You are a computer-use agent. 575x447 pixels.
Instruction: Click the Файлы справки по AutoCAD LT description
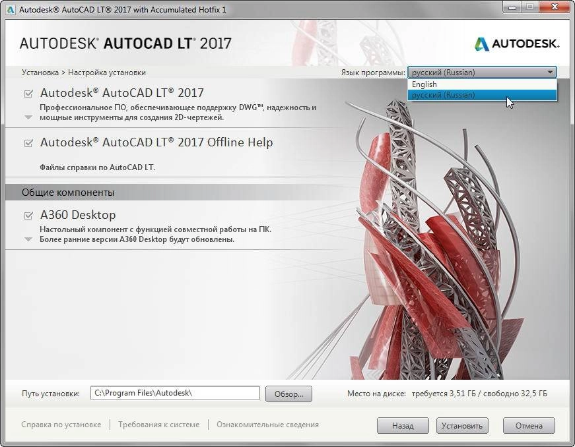pos(97,167)
